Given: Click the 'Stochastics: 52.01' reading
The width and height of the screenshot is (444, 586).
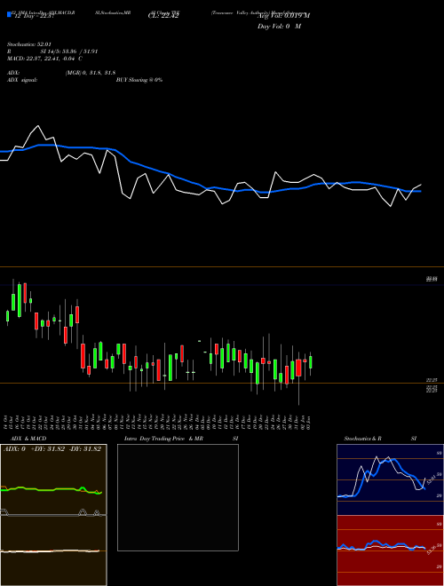Looking at the screenshot, I should [x=29, y=44].
